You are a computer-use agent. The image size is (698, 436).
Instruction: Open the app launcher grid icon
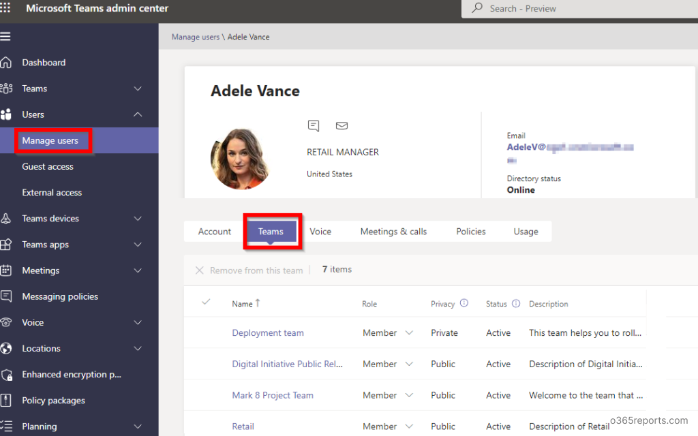pyautogui.click(x=7, y=8)
